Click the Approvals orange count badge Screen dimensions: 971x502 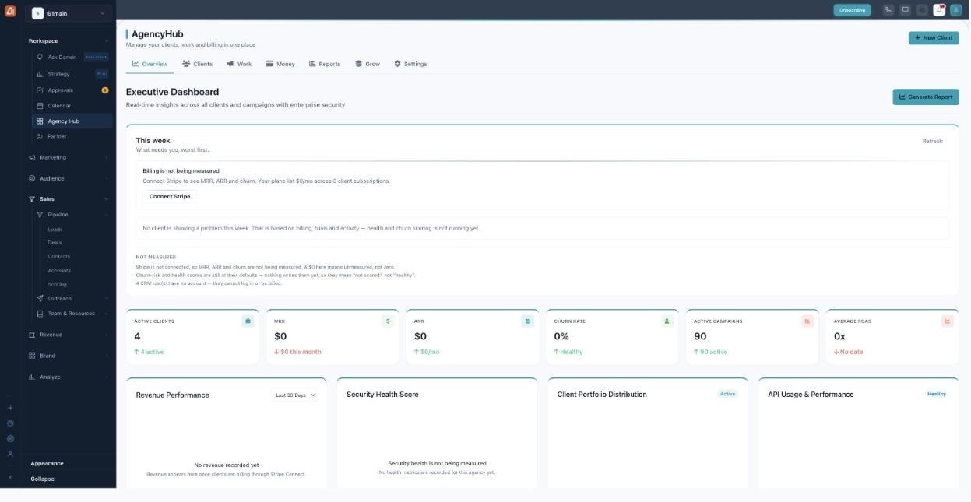click(x=105, y=90)
